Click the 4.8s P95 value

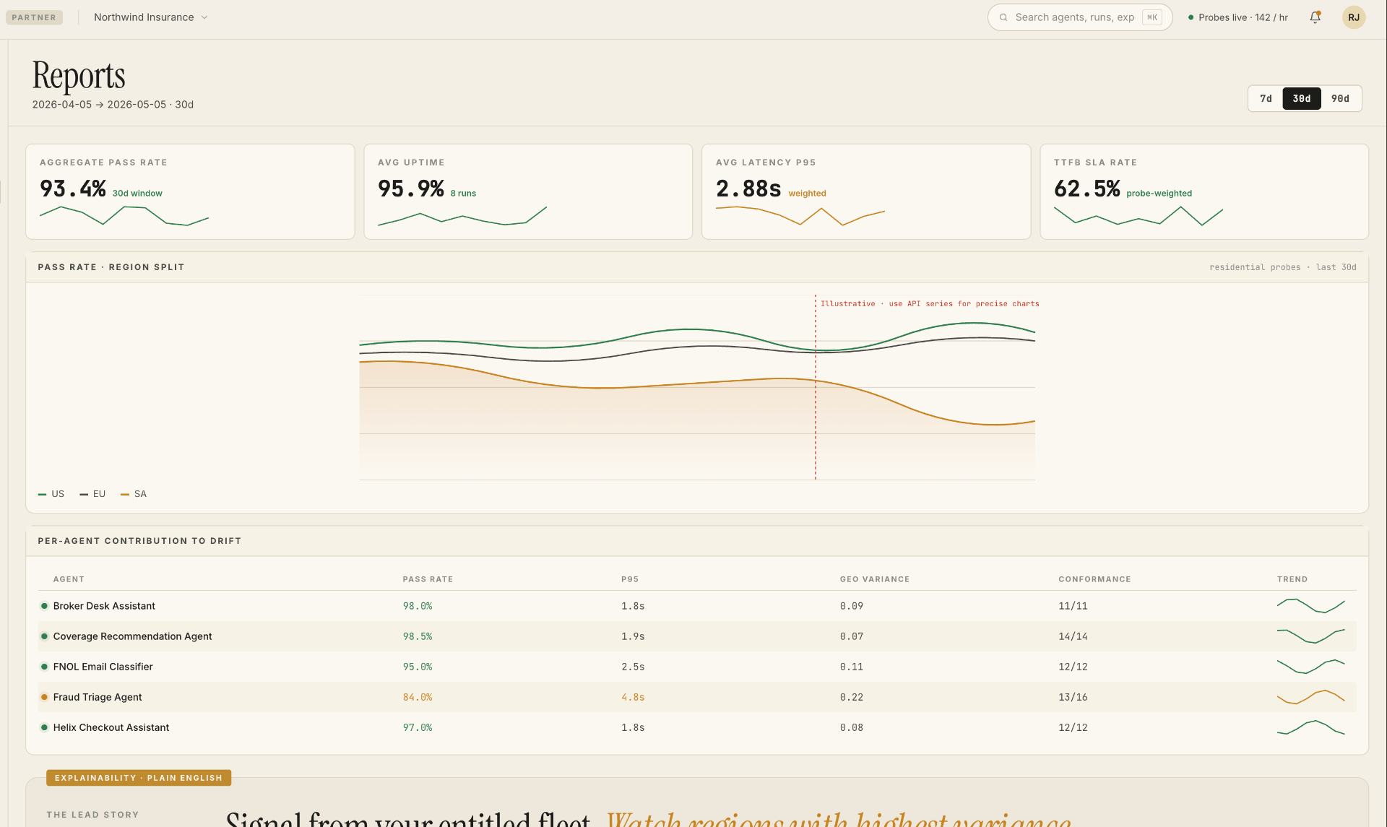[633, 697]
